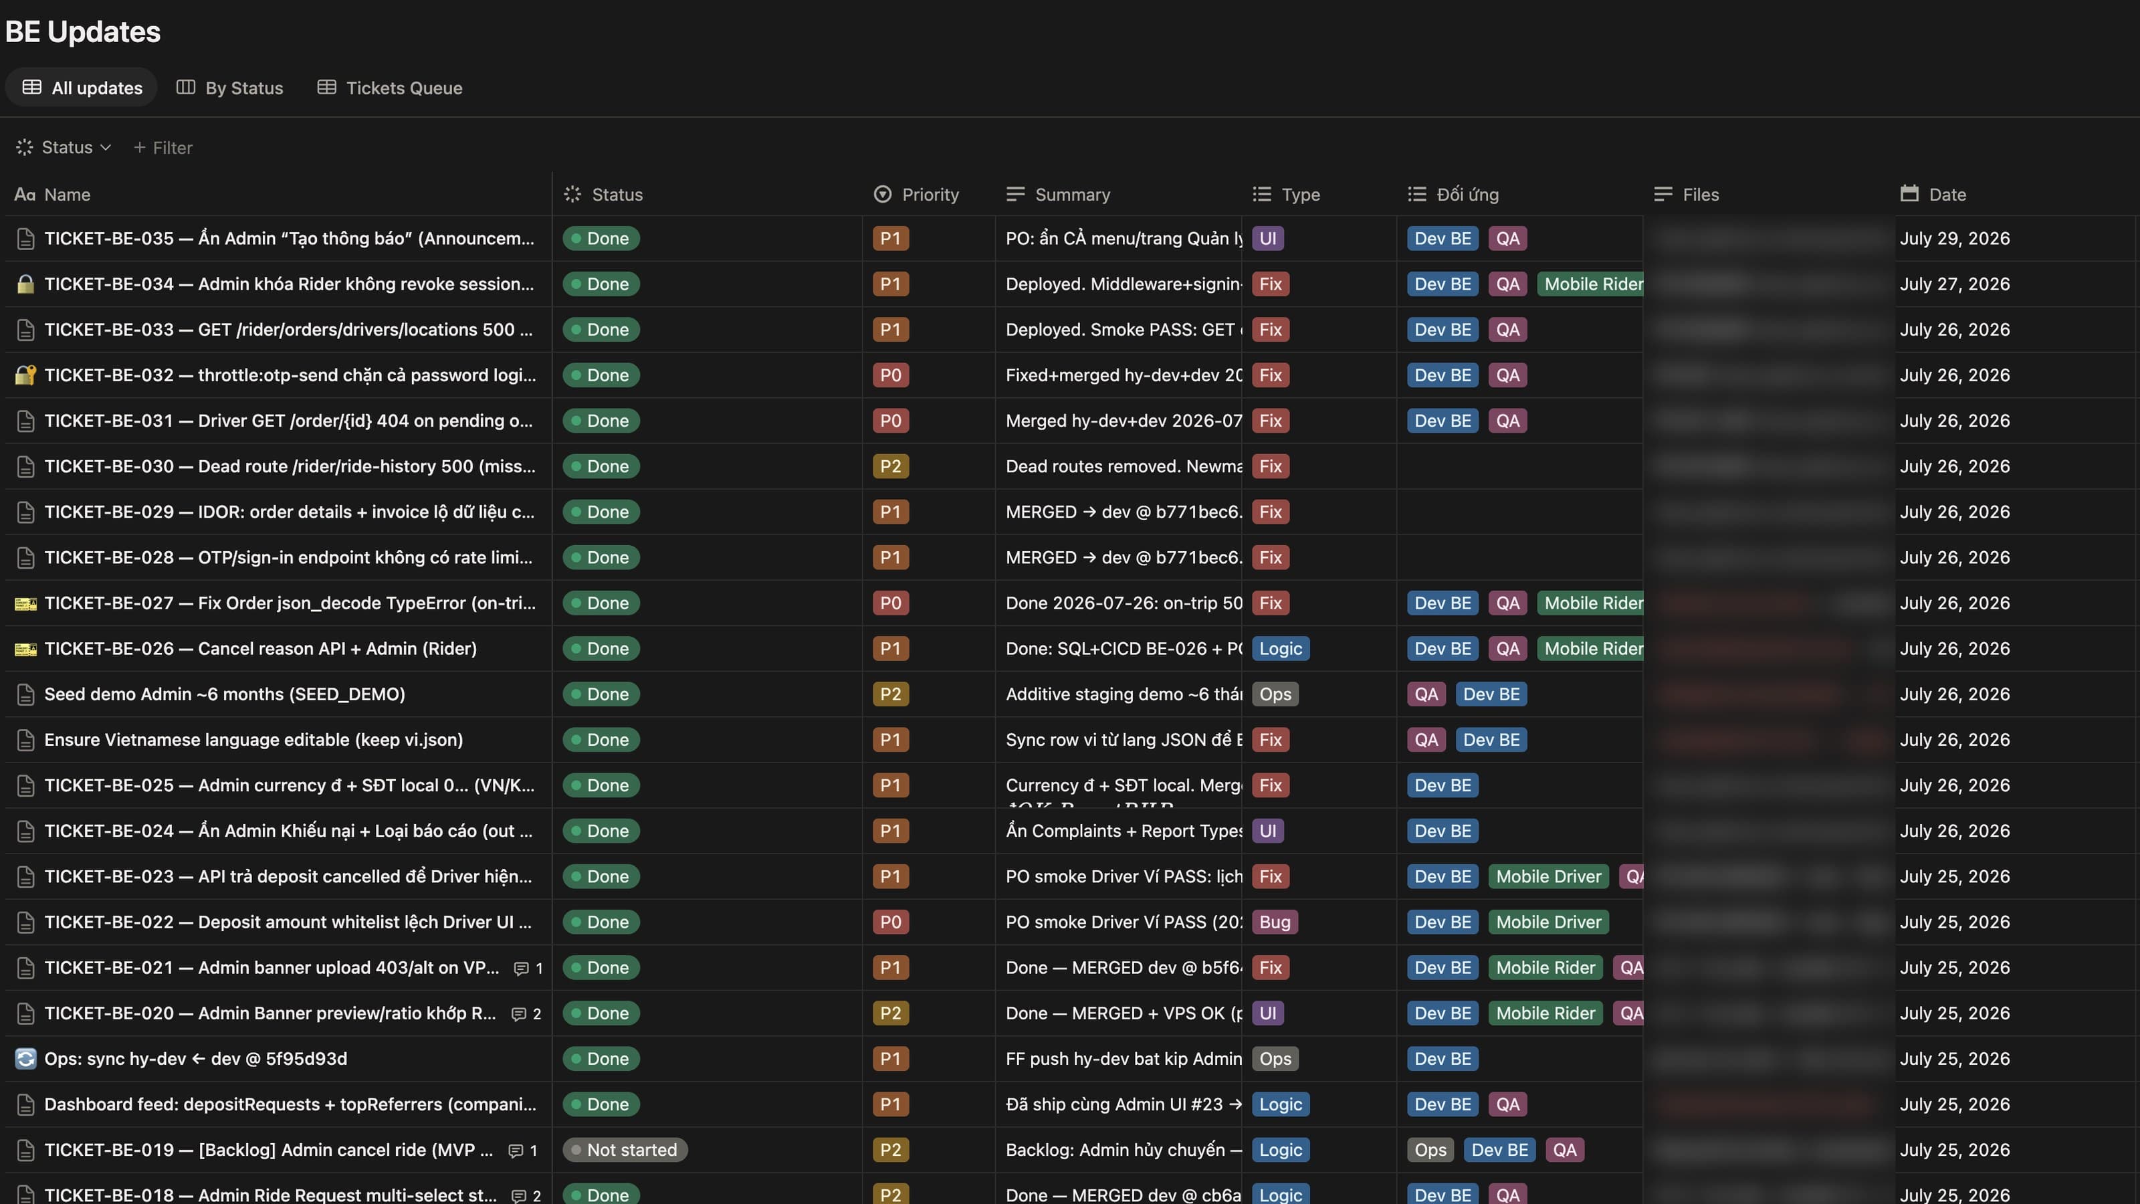Click the Type column list icon
The width and height of the screenshot is (2140, 1204).
(1262, 195)
